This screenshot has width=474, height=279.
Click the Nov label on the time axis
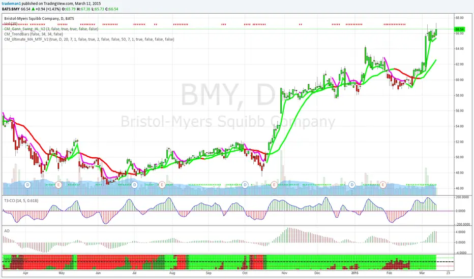tap(284, 273)
